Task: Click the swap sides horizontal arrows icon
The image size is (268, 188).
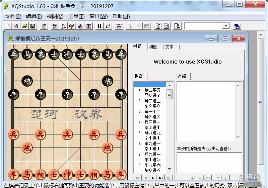Action: click(108, 26)
